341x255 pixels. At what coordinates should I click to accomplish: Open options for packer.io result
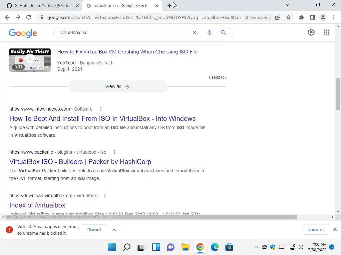pos(115,152)
